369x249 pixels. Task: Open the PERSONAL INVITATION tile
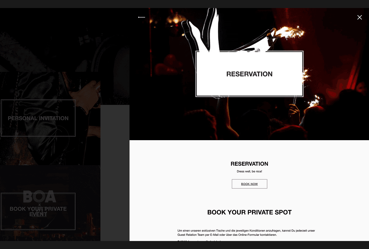click(38, 118)
